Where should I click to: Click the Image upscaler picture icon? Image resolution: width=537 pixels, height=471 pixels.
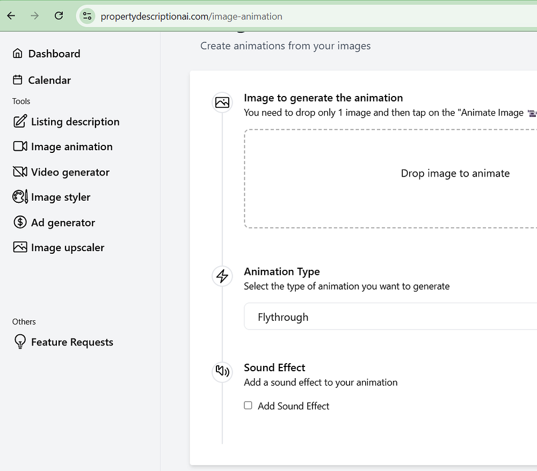(x=20, y=247)
